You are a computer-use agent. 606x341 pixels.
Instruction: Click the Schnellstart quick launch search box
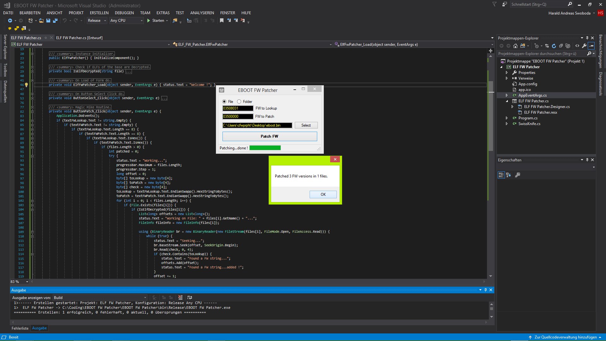[542, 4]
